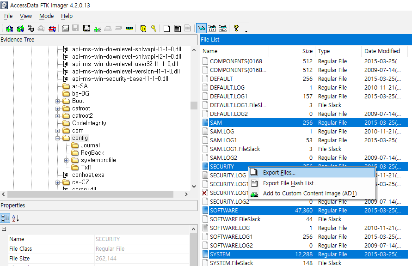Sort file list by Date Modified column
Image resolution: width=412 pixels, height=266 pixels.
[x=384, y=51]
